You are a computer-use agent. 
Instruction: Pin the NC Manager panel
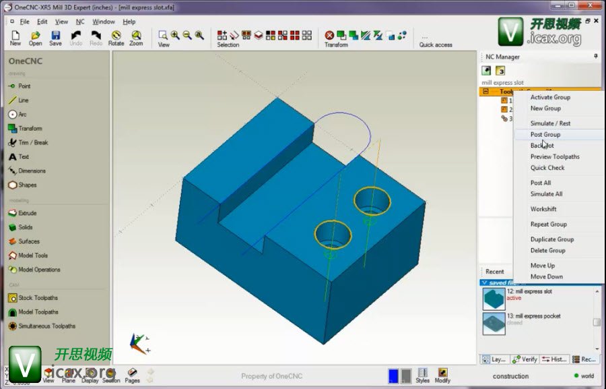596,57
